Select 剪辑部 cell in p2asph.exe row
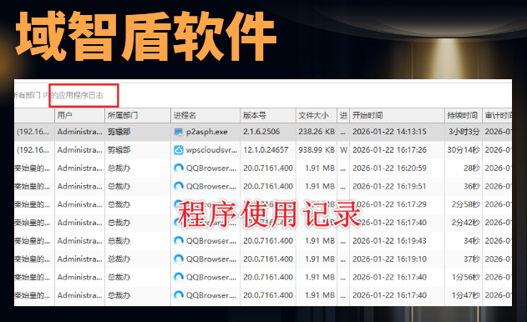The image size is (527, 322). 119,132
